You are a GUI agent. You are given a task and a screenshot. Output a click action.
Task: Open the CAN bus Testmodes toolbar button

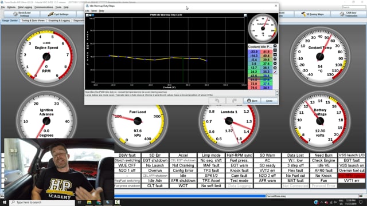[349, 14]
